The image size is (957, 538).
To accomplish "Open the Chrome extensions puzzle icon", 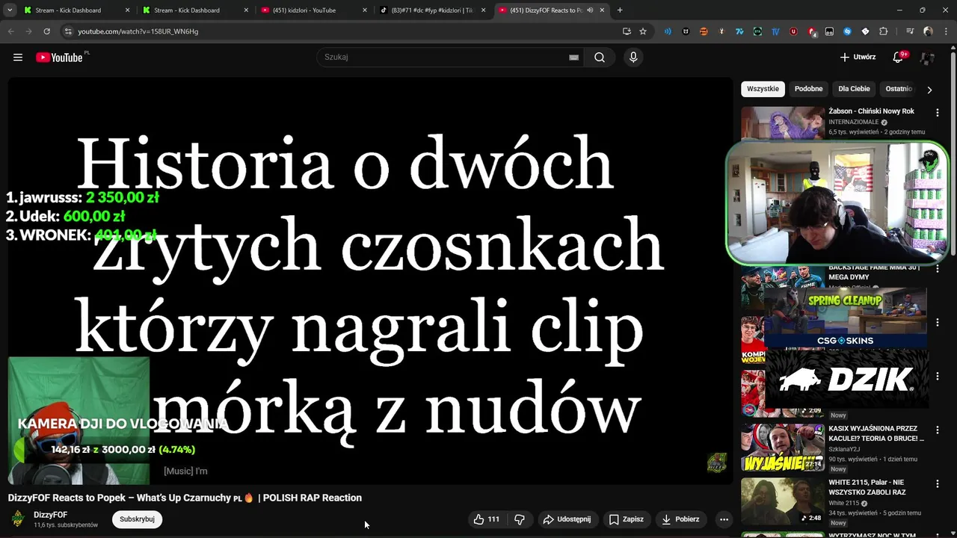I will 884,31.
